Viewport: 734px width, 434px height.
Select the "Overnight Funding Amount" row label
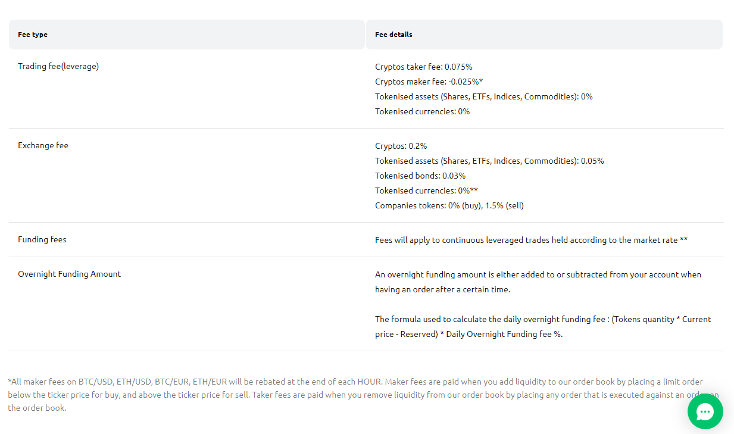click(x=69, y=274)
